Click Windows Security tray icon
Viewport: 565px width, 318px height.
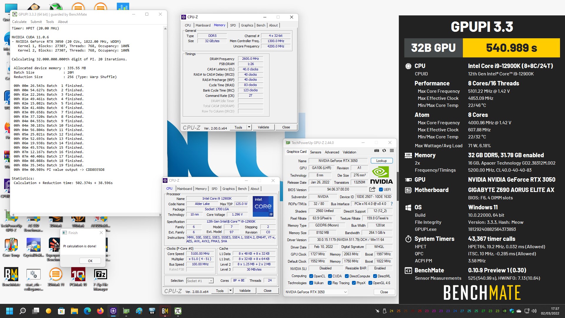(512, 311)
